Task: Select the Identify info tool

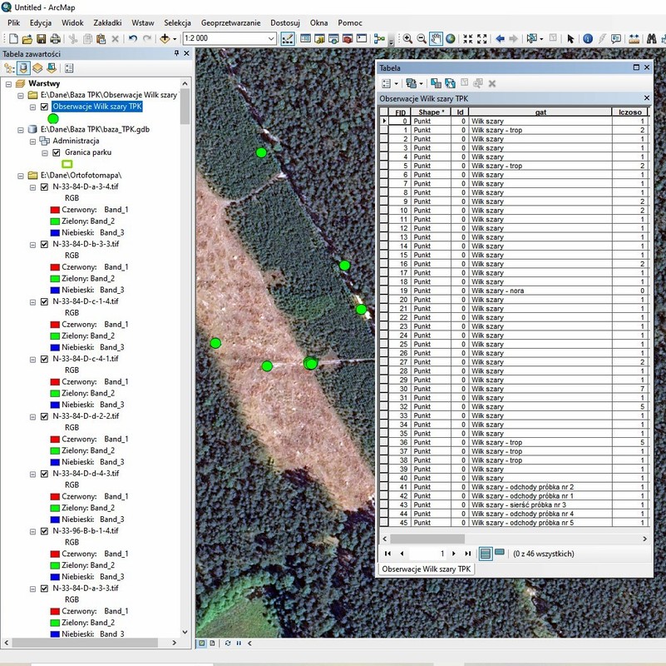Action: 588,38
